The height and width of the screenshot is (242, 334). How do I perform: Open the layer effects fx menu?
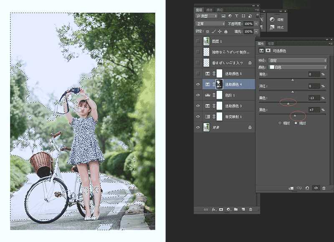pos(213,209)
